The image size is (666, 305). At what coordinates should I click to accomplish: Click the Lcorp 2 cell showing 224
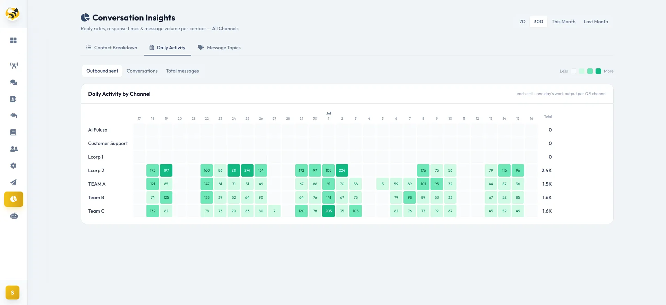pyautogui.click(x=342, y=170)
